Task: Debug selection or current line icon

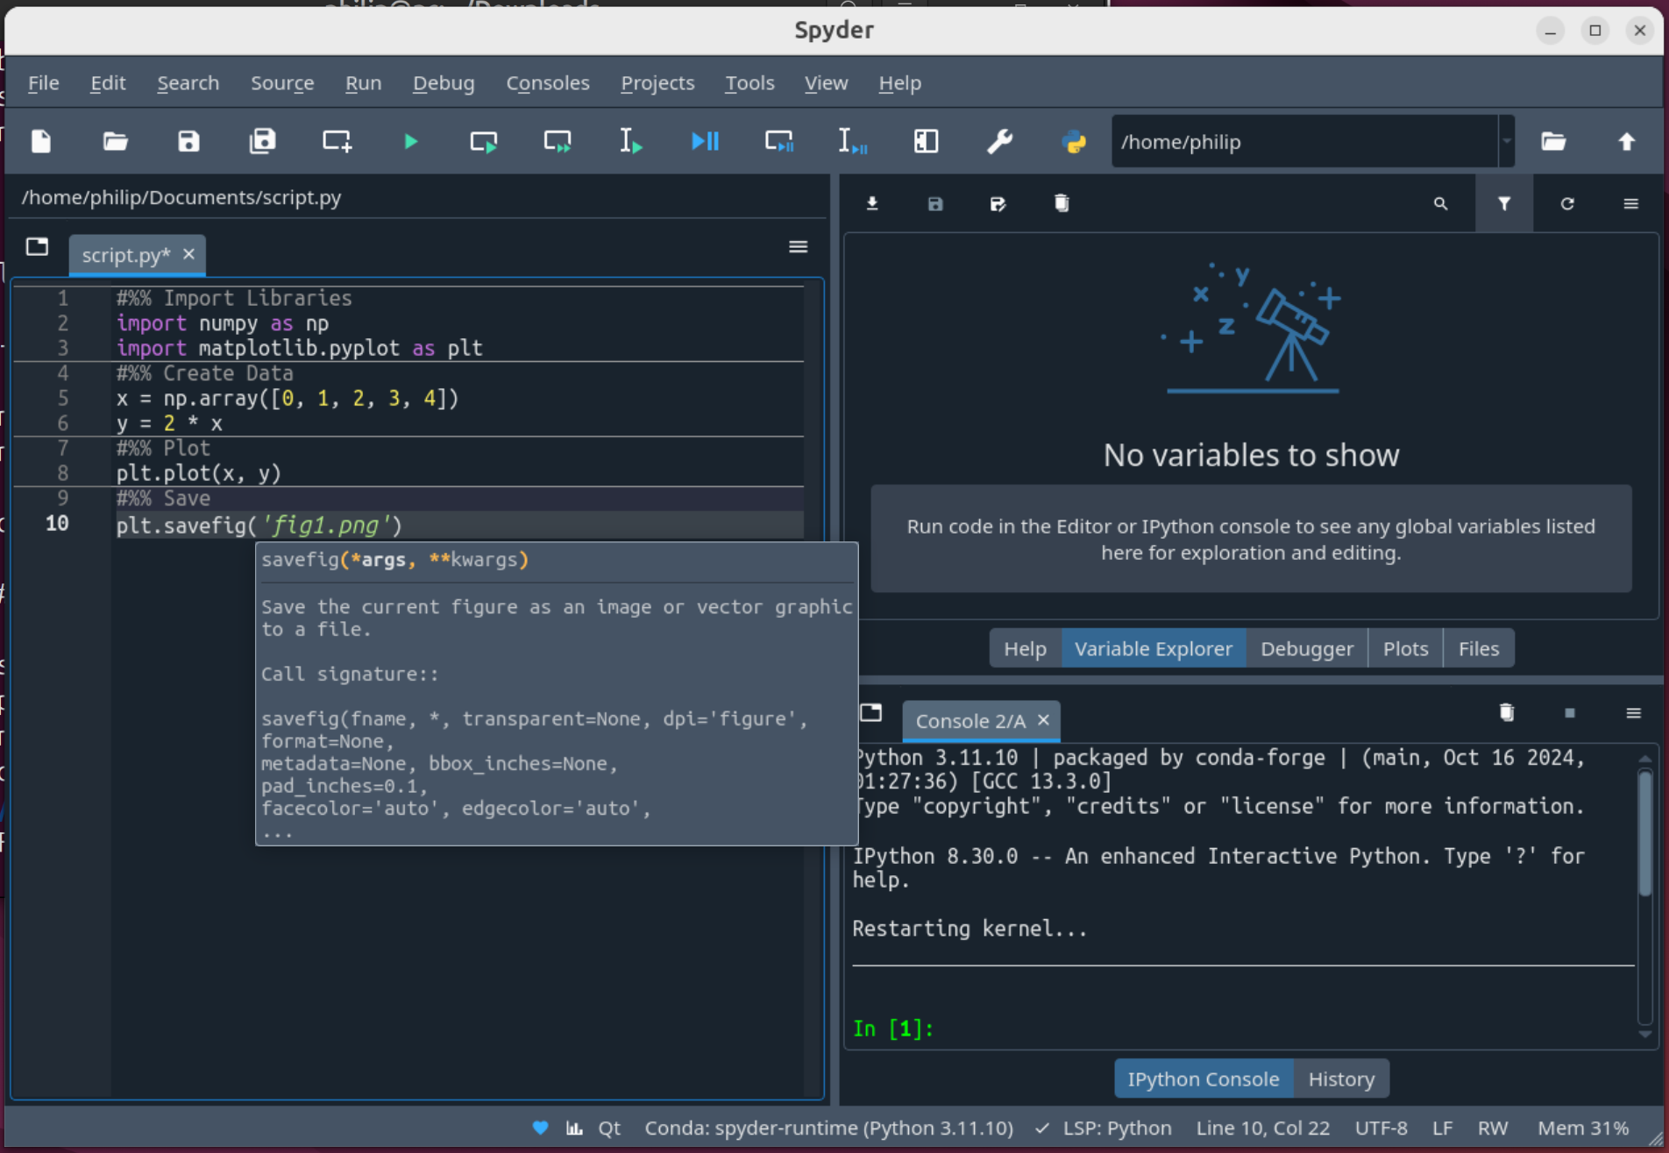Action: 852,141
